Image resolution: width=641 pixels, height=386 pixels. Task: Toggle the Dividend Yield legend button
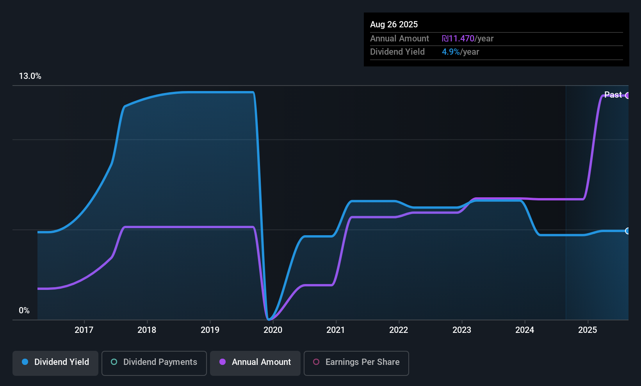[55, 363]
